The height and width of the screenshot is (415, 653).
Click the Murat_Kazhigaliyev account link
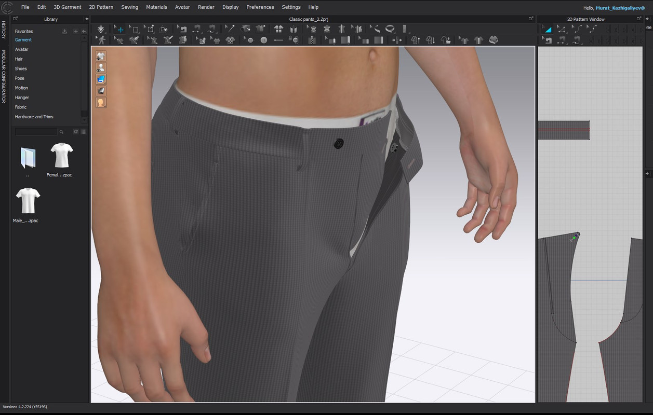620,8
